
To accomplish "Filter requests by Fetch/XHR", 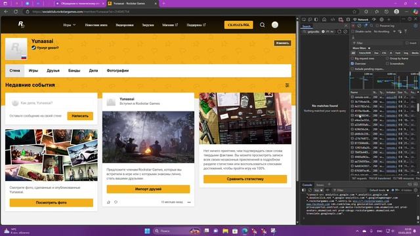I will (x=365, y=53).
